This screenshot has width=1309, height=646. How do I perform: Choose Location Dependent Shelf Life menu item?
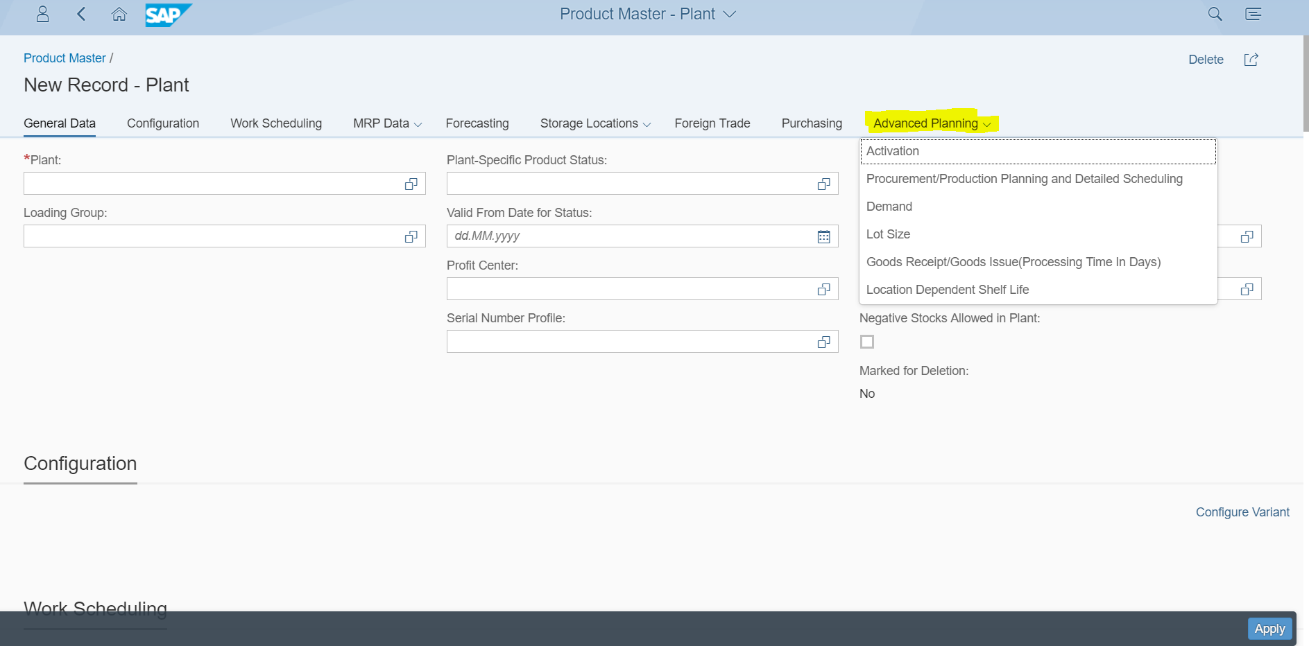pos(947,290)
